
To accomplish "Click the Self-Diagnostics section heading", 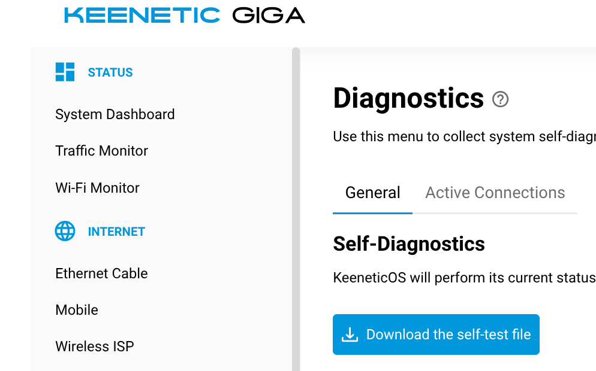I will click(408, 244).
